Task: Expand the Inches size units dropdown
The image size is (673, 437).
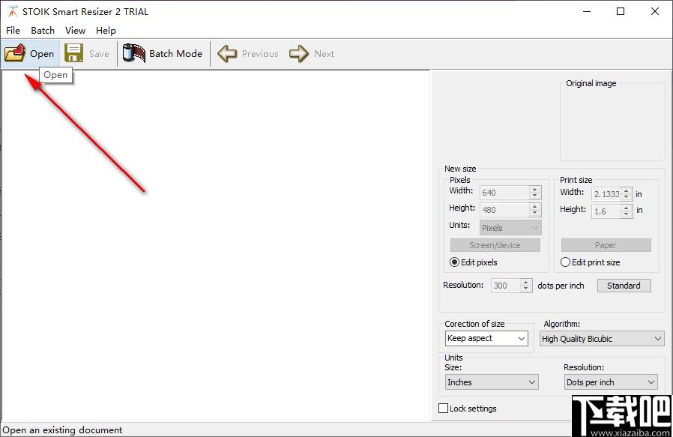Action: click(x=492, y=382)
